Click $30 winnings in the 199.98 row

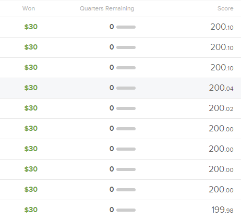pos(31,210)
